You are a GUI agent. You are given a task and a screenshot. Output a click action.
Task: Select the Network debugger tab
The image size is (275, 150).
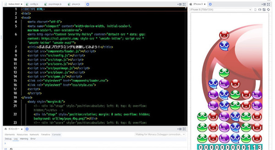pos(34,134)
